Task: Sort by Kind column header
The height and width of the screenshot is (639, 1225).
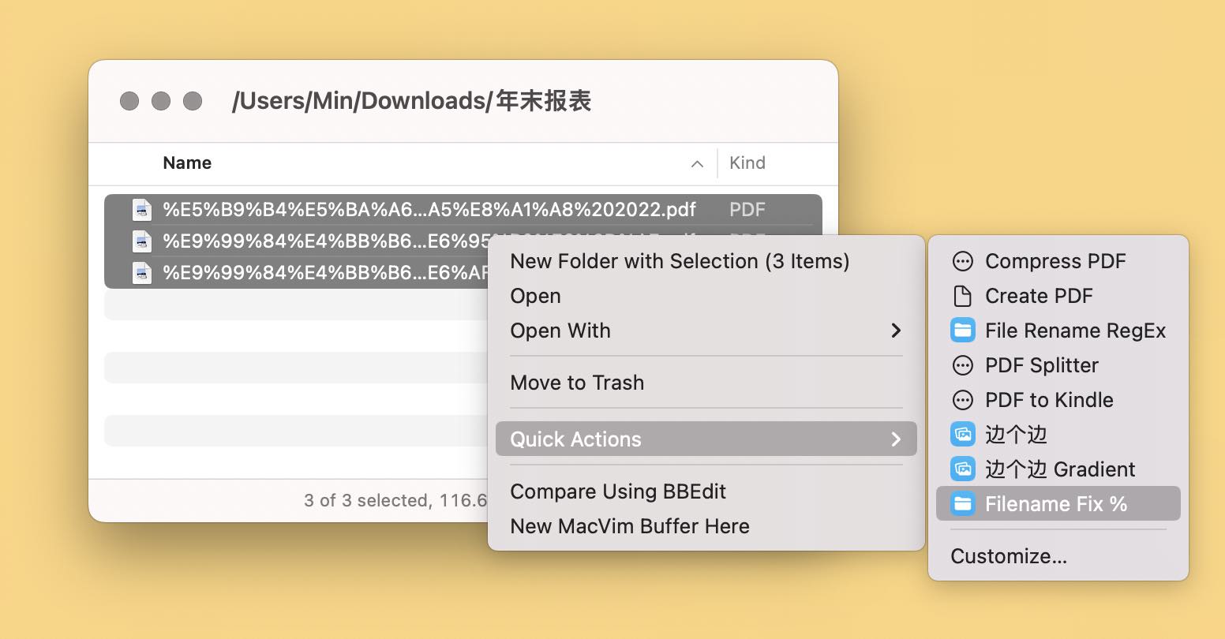Action: pos(747,163)
